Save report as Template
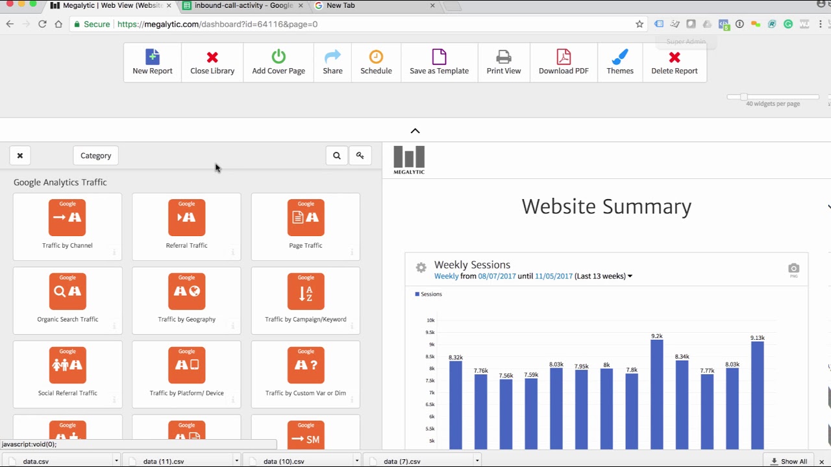Viewport: 831px width, 467px height. click(x=439, y=62)
